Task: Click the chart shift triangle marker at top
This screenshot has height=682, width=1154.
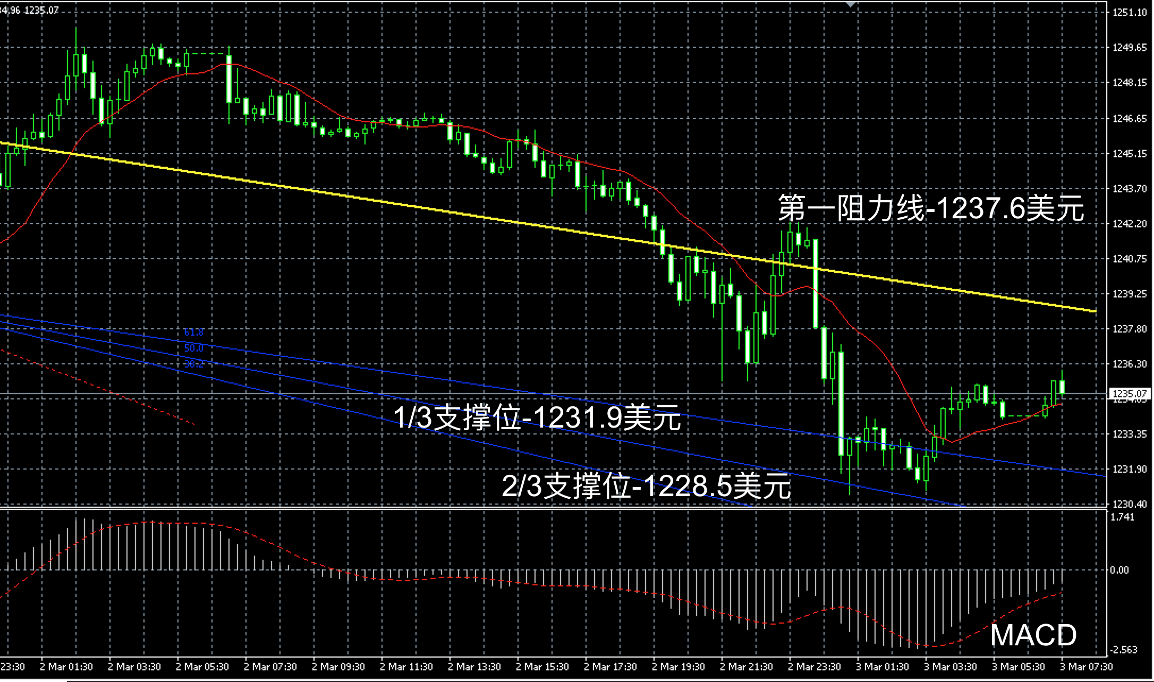Action: coord(851,4)
